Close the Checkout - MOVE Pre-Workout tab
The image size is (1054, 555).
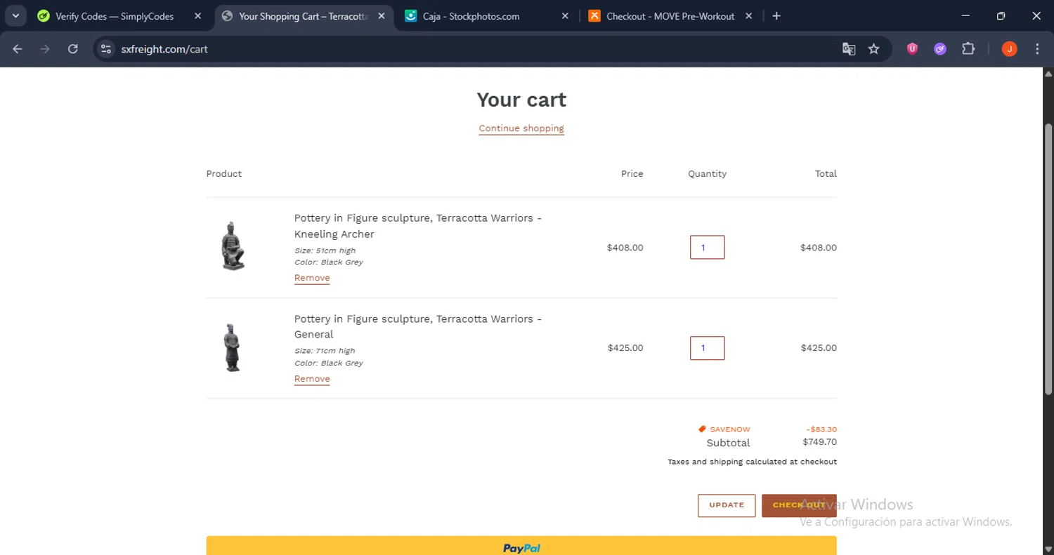pyautogui.click(x=748, y=16)
